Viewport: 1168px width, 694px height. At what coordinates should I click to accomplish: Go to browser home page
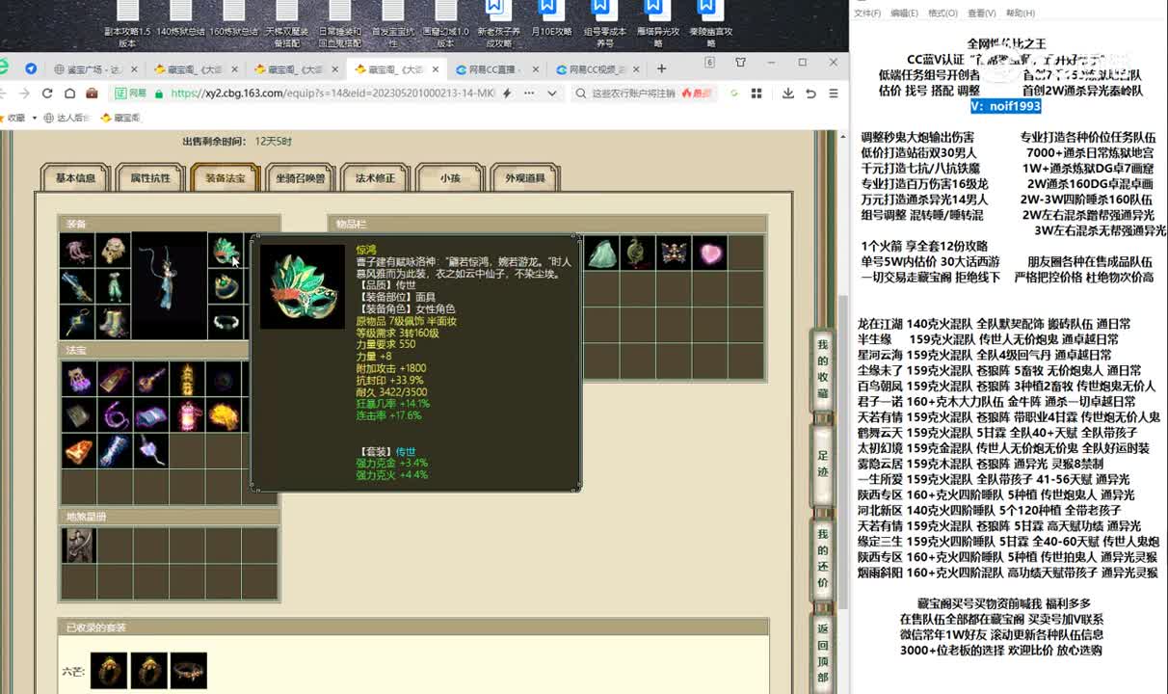pos(69,93)
